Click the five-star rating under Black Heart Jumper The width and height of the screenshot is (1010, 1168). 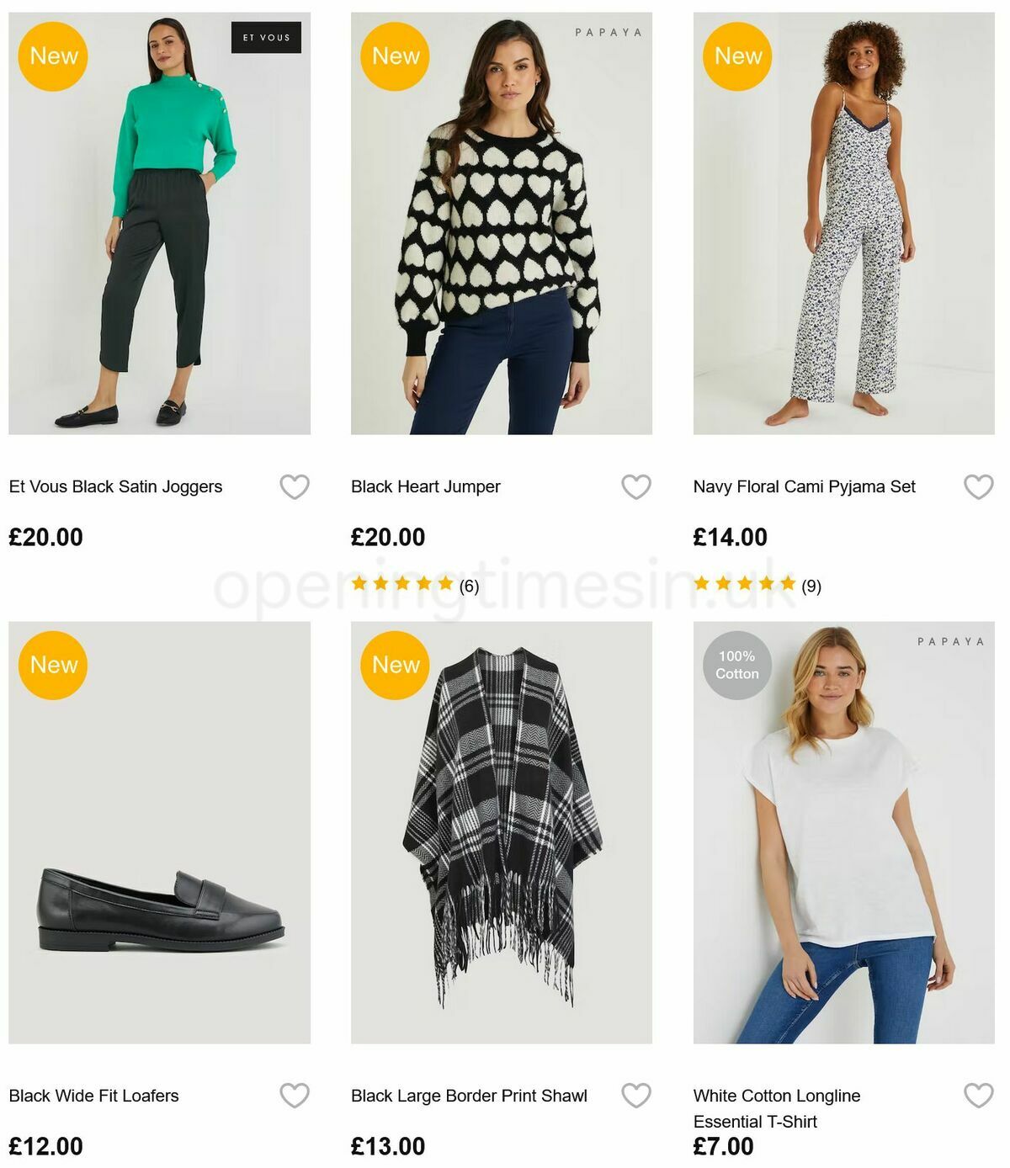[401, 581]
